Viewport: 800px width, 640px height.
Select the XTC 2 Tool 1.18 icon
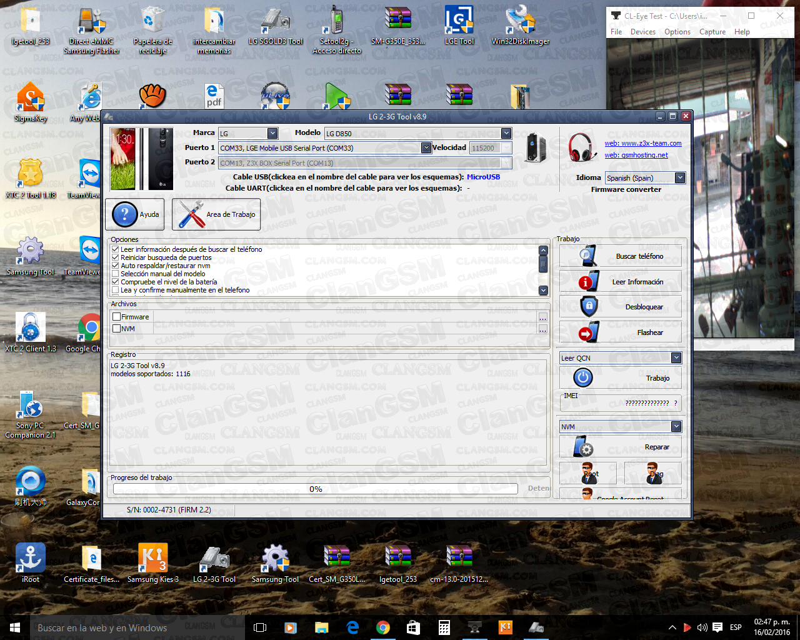tap(31, 179)
